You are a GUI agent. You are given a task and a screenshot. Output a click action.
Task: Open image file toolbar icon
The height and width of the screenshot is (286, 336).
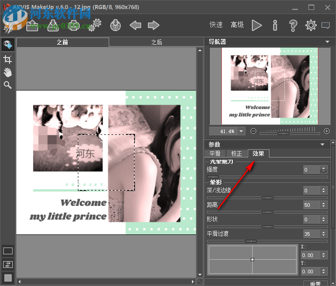click(32, 26)
